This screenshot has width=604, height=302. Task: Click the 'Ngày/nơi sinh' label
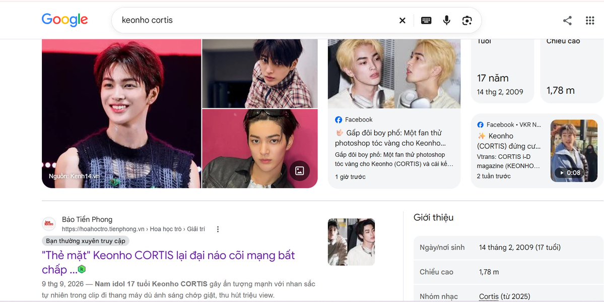point(442,248)
